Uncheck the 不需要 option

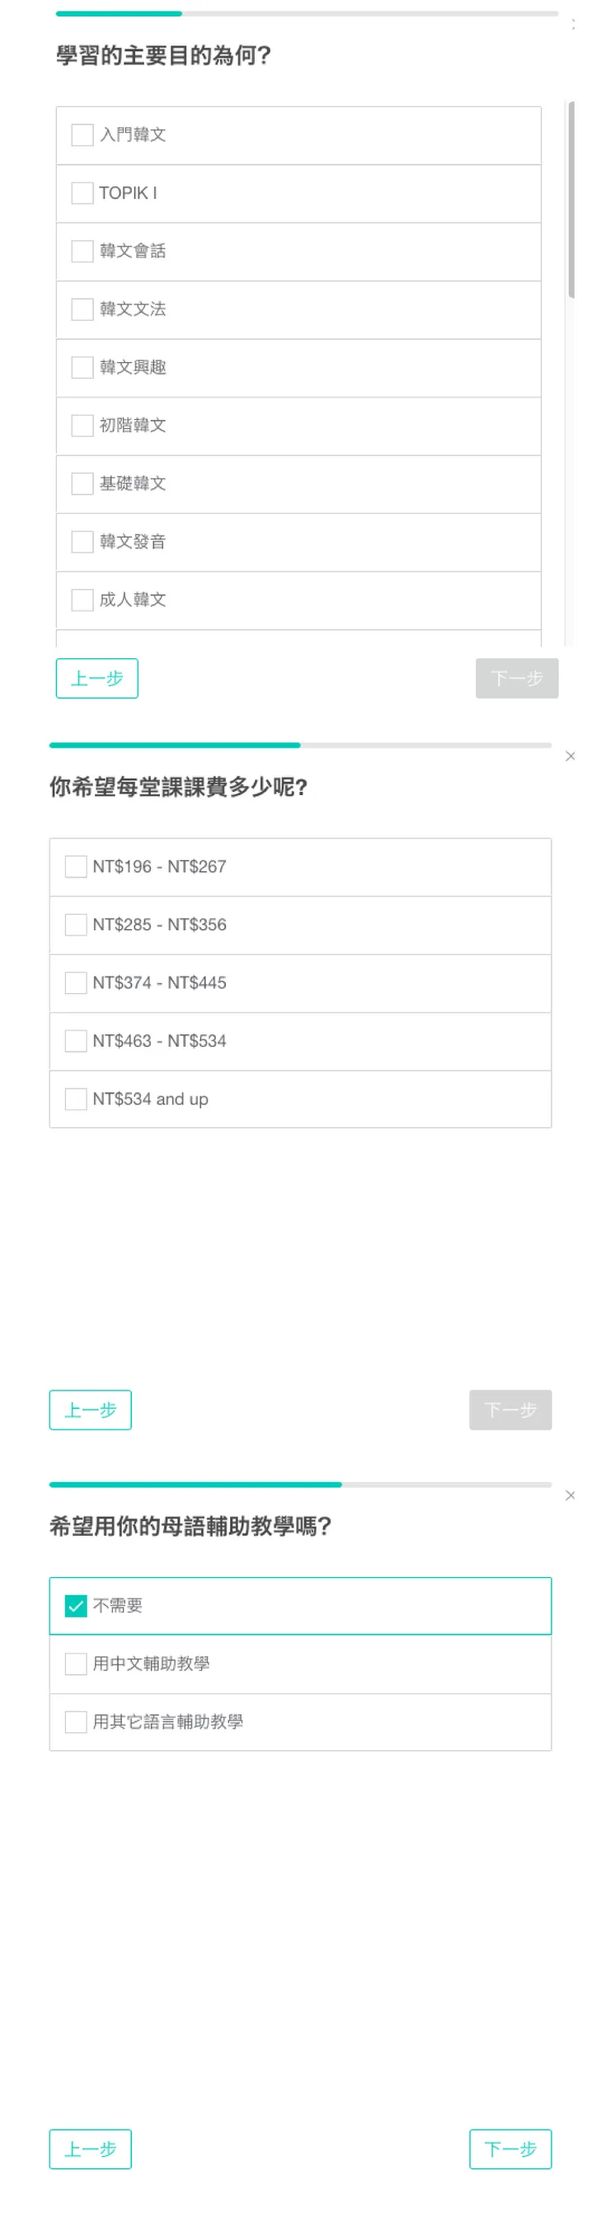tap(77, 1606)
